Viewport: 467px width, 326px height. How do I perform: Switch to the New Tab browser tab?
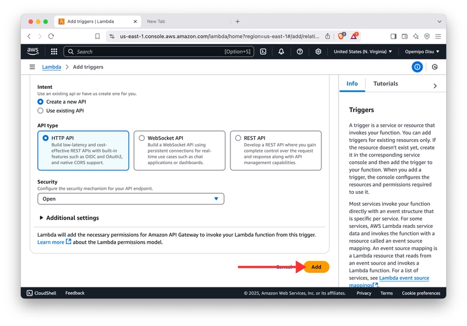[x=156, y=22]
